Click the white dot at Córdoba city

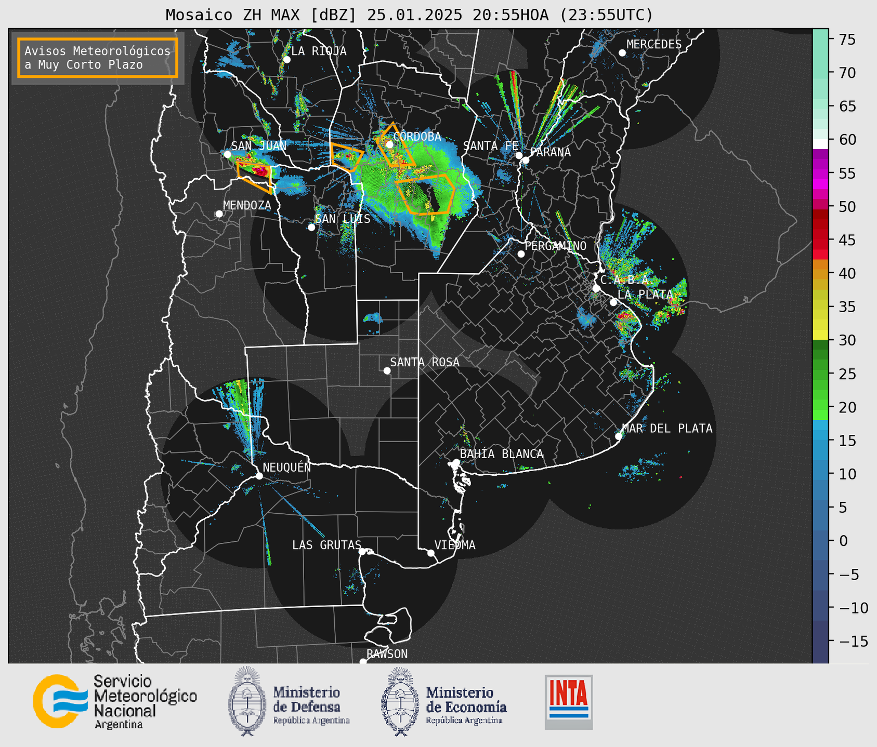(x=389, y=144)
